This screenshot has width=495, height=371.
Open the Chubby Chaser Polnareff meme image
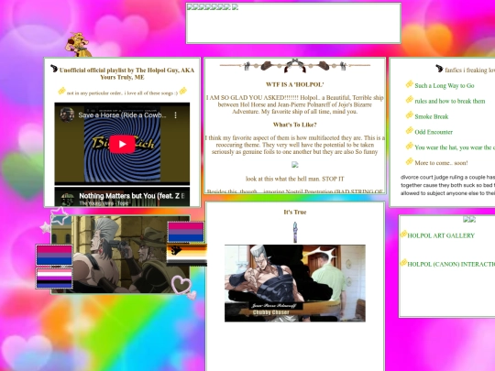coord(295,283)
